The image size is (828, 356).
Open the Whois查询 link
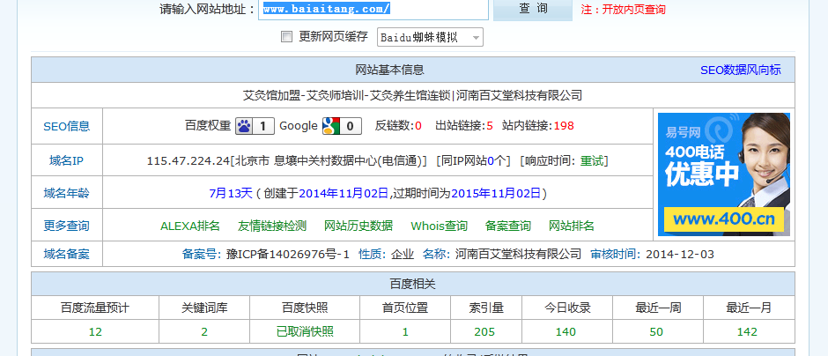439,226
